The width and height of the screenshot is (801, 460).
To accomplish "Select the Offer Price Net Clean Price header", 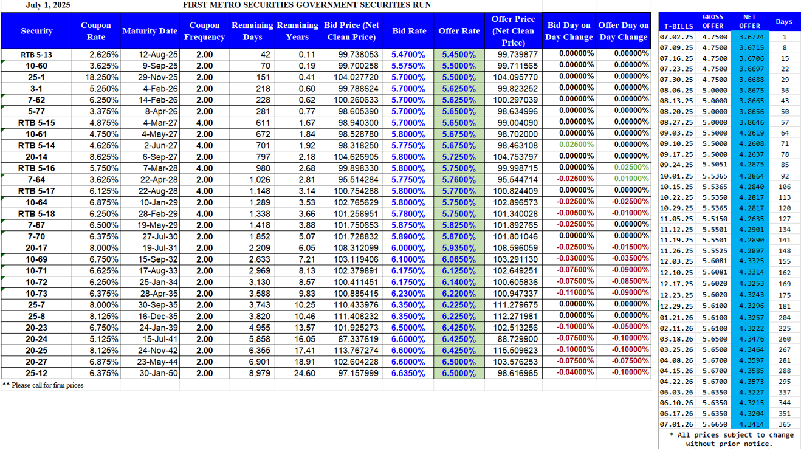I will coord(514,30).
